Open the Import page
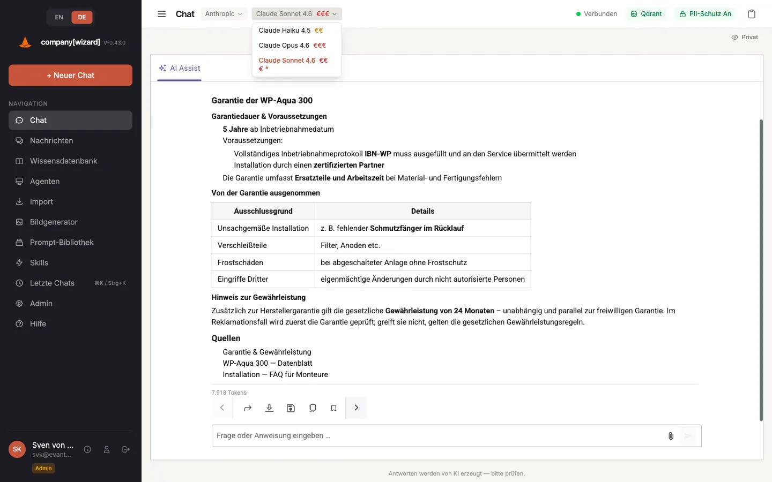This screenshot has width=772, height=482. click(x=70, y=202)
